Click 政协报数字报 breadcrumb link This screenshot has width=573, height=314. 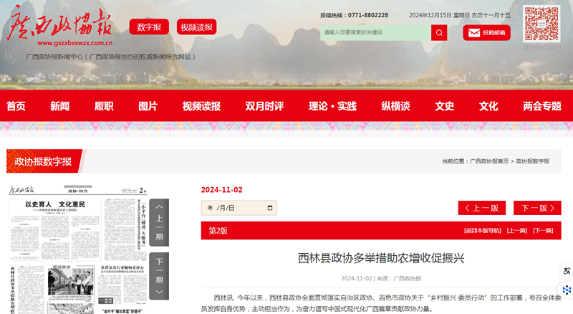tap(533, 161)
